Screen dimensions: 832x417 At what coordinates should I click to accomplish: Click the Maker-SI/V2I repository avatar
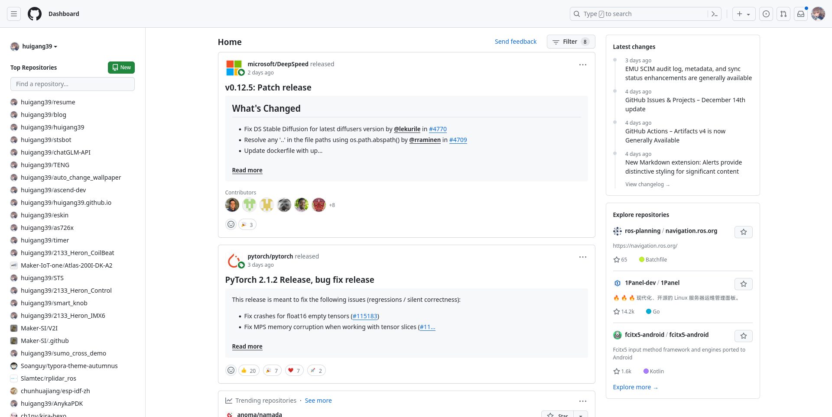(14, 328)
